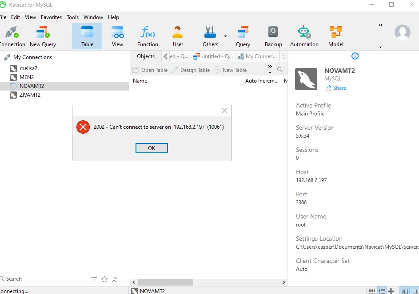Viewport: 419px width, 294px height.
Task: Toggle right information pane icon
Action: coord(415,291)
